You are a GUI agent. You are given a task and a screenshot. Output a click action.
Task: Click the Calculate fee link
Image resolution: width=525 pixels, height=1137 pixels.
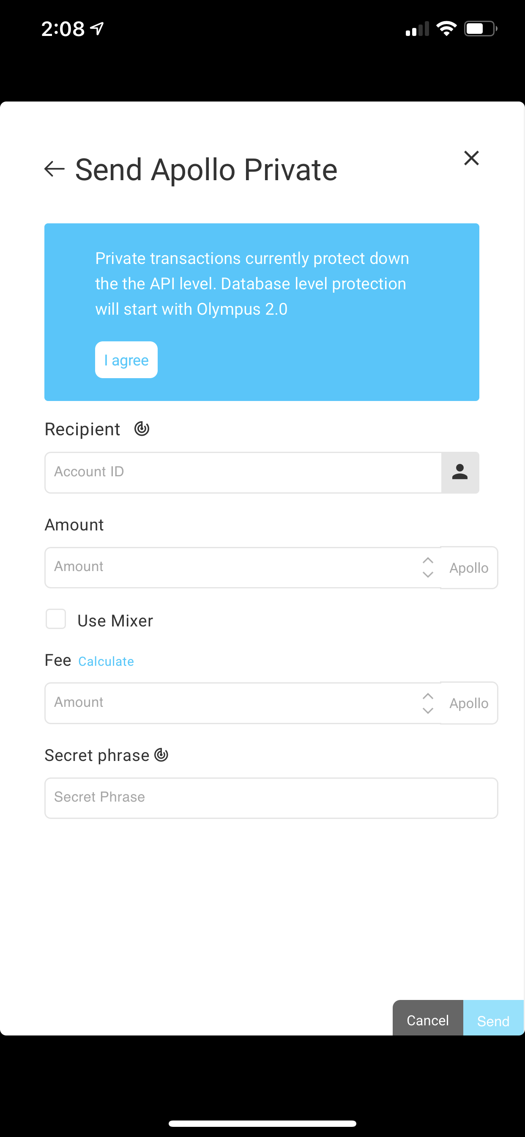(106, 661)
